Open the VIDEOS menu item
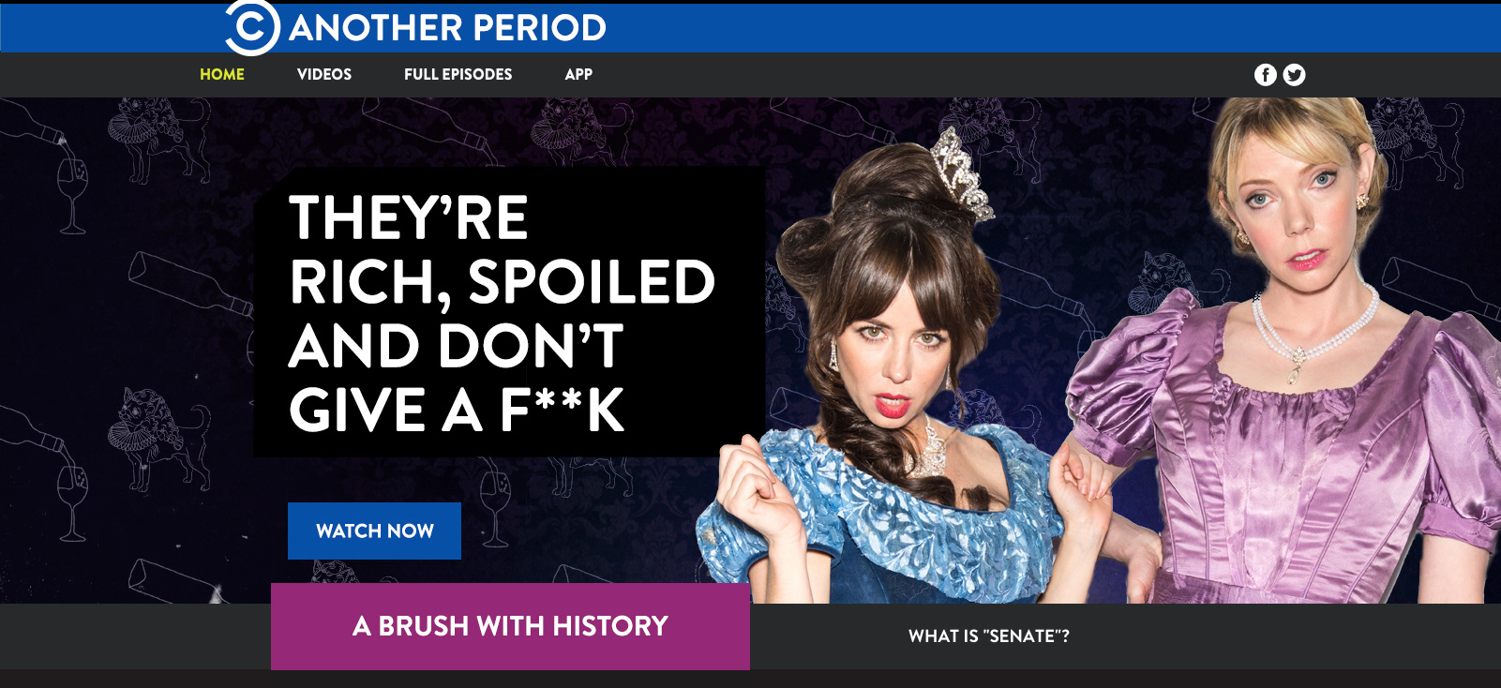The width and height of the screenshot is (1501, 688). point(324,74)
